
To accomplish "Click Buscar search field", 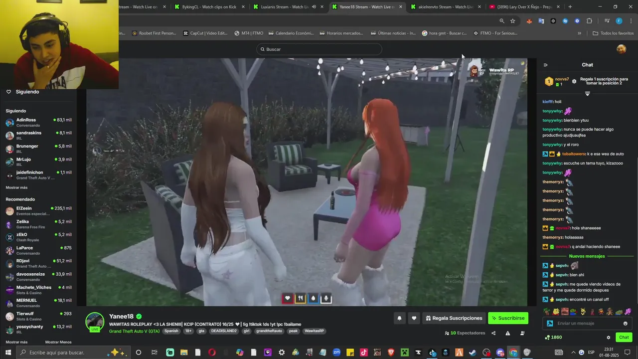I will 319,49.
